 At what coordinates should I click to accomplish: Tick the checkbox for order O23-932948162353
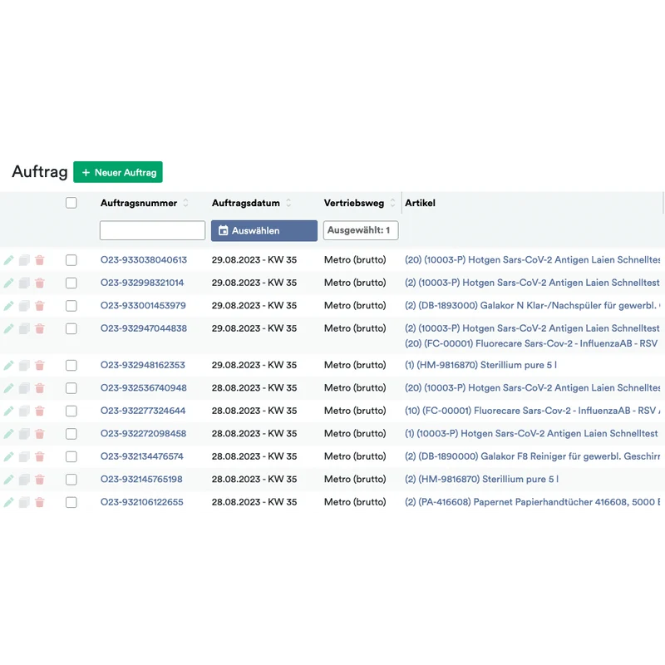(71, 365)
